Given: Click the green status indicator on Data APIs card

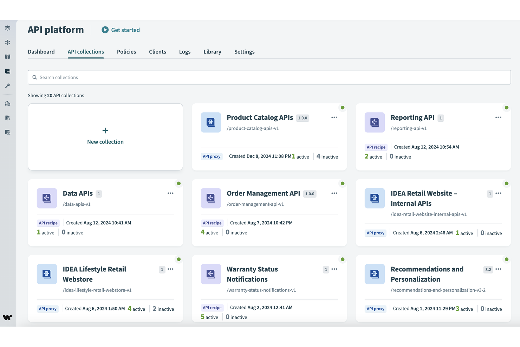Looking at the screenshot, I should tap(178, 183).
